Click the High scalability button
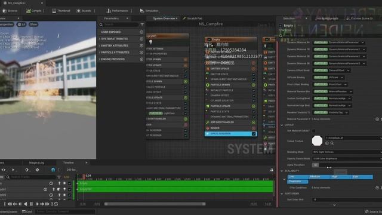Viewport: 382px width, 215px height. coord(341,177)
